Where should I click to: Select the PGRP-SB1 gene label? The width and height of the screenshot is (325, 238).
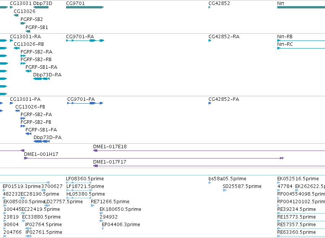37,28
